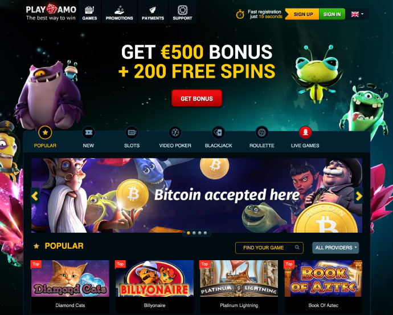The image size is (393, 315).
Task: Open the Games slot machine icon
Action: (89, 10)
